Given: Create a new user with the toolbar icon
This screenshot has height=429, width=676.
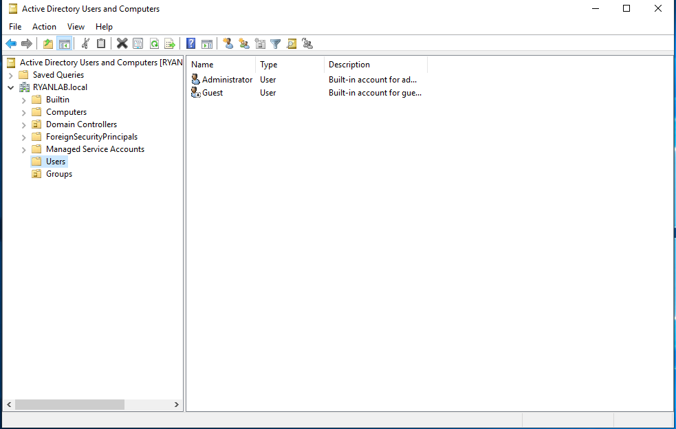Looking at the screenshot, I should (228, 43).
